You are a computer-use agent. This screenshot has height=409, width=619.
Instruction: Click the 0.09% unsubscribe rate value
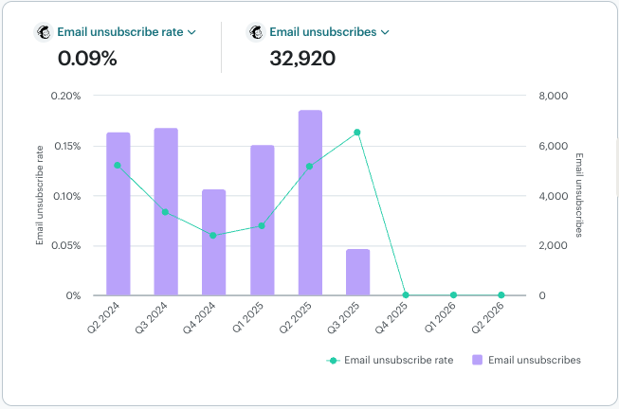(x=87, y=59)
